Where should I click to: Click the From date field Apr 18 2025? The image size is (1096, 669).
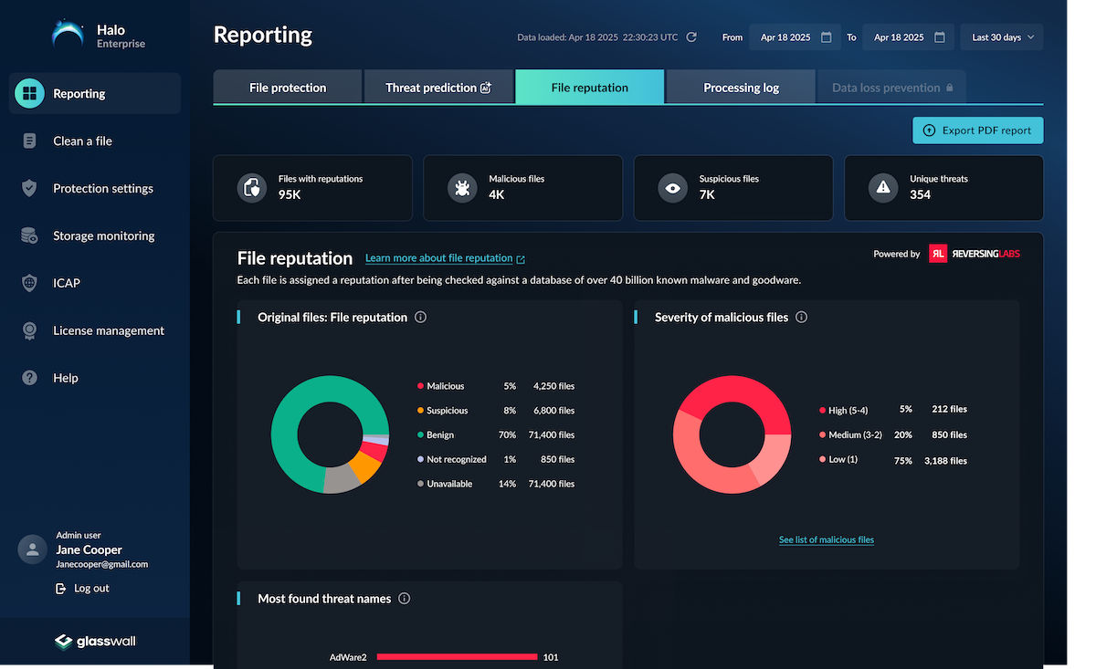click(x=794, y=37)
